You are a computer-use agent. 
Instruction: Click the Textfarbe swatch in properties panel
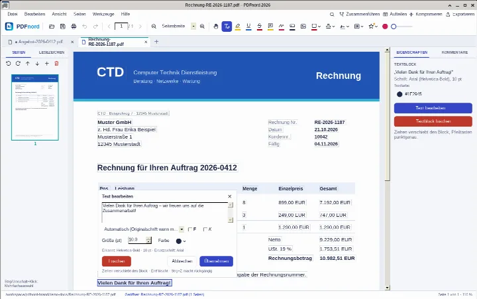pos(399,94)
